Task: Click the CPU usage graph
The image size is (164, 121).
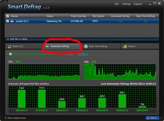Action: coord(44,72)
